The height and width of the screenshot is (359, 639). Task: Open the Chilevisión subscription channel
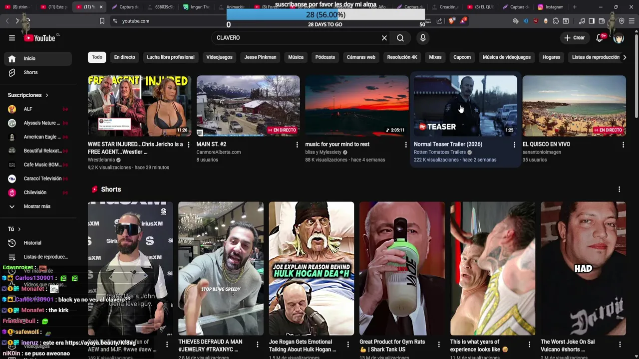point(38,192)
